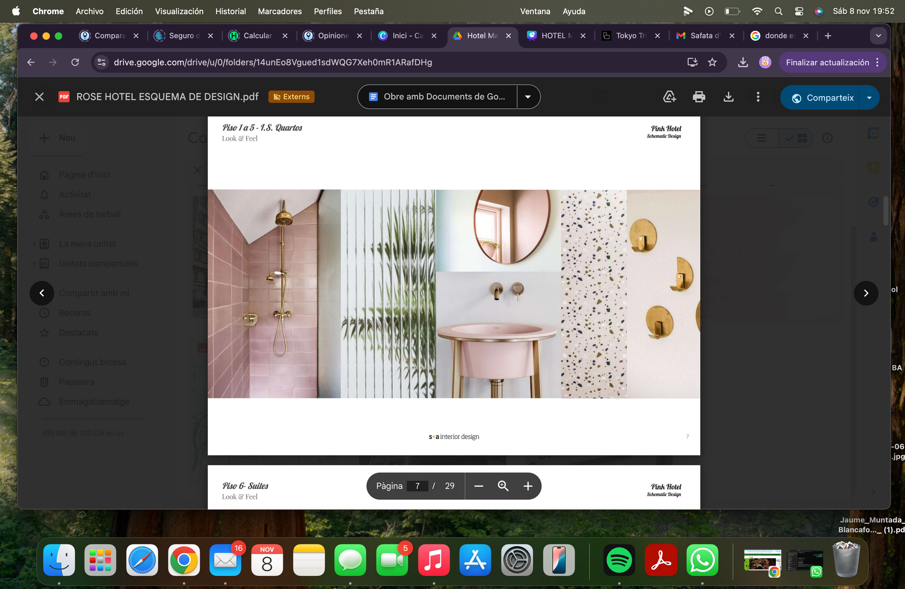This screenshot has width=905, height=589.
Task: Bookmark this page with the star icon
Action: coord(712,62)
